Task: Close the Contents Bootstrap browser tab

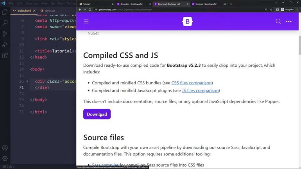Action: pyautogui.click(x=225, y=4)
